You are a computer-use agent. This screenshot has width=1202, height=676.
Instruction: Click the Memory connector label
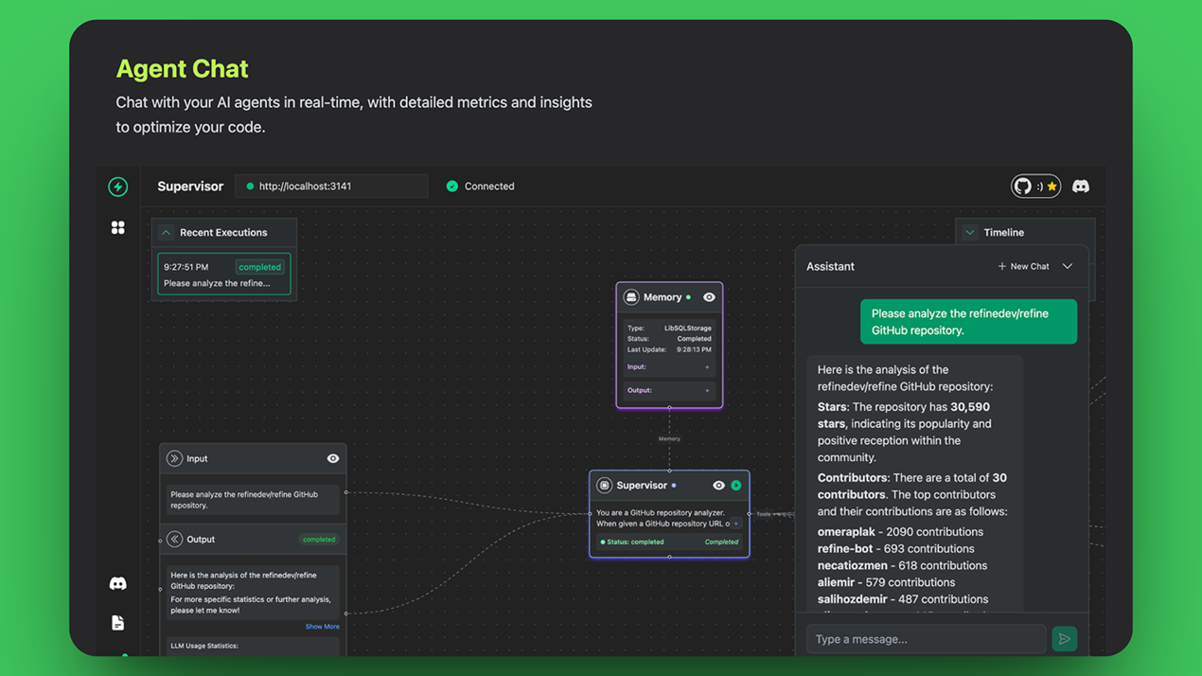(669, 439)
